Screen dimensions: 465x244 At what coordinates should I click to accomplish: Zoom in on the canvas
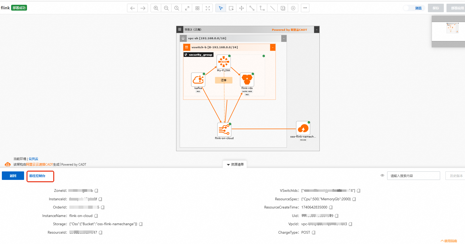pos(156,8)
